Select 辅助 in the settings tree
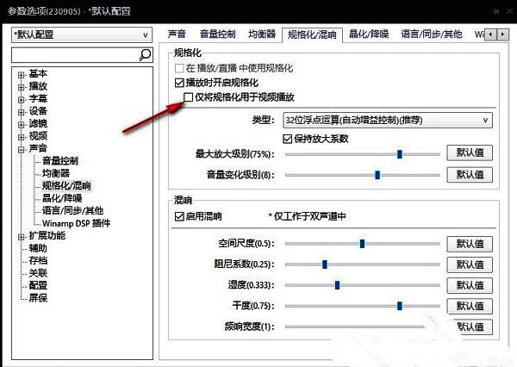Screen dimensions: 517x367 pos(38,248)
